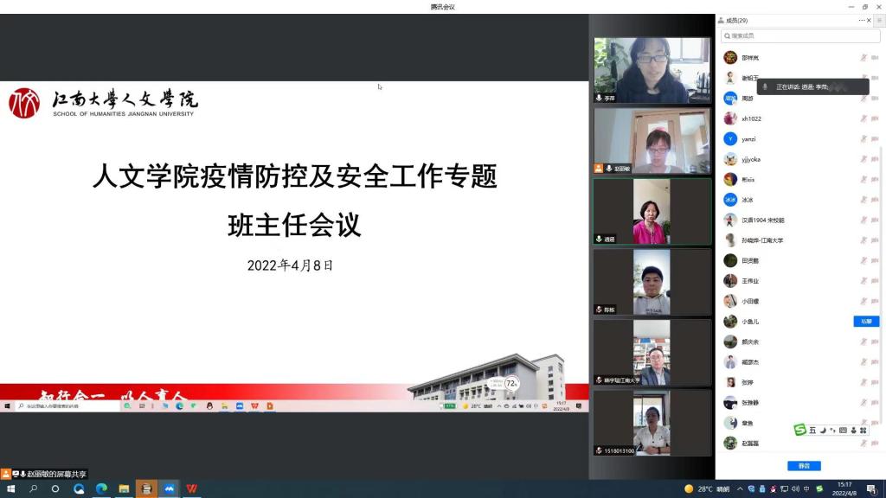Click the search members input field
This screenshot has width=886, height=498.
point(800,35)
